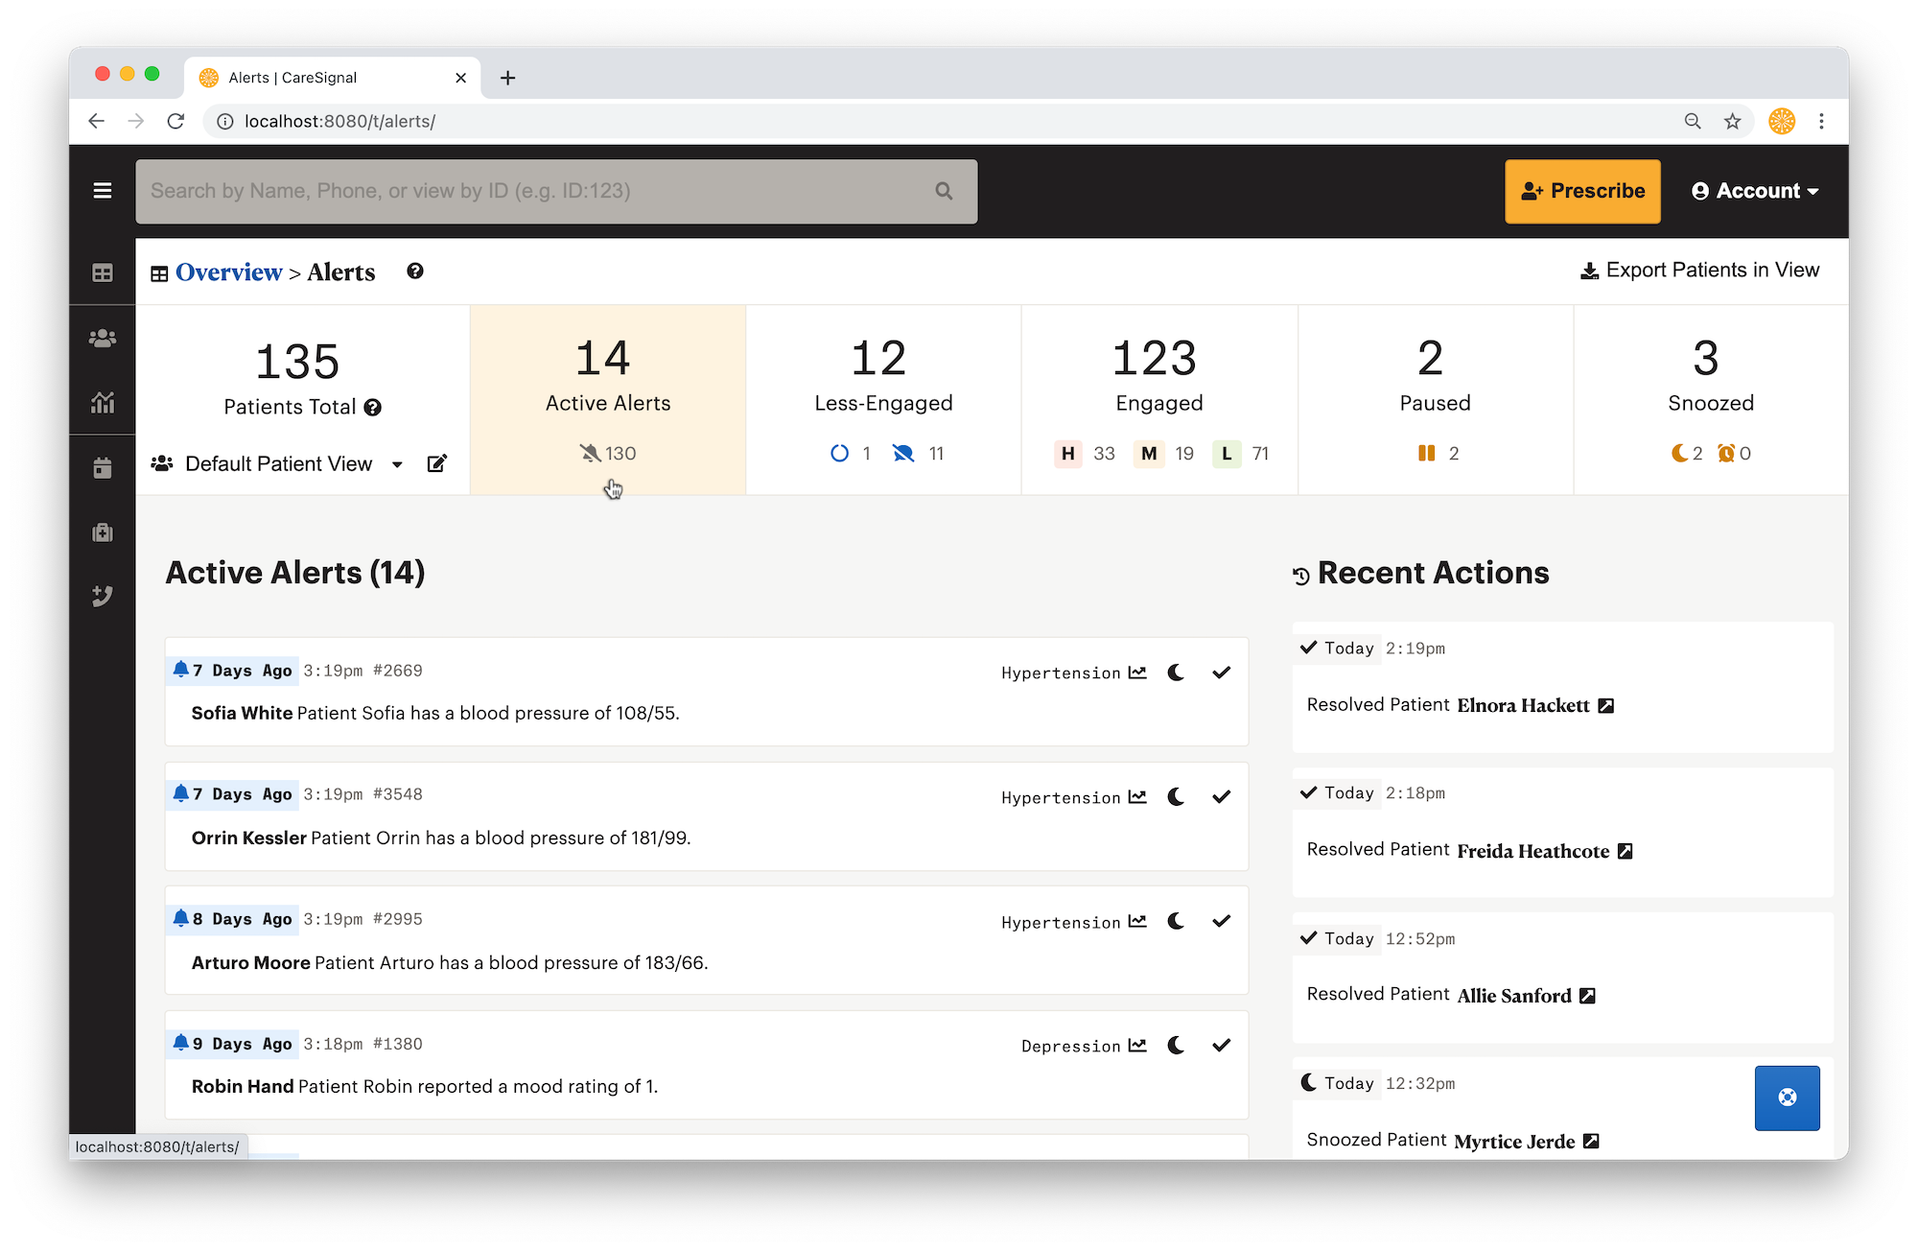Viewport: 1918px width, 1251px height.
Task: Select the Engaged summary tab
Action: [x=1159, y=400]
